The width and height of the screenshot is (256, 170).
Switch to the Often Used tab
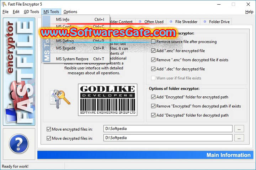click(x=151, y=22)
